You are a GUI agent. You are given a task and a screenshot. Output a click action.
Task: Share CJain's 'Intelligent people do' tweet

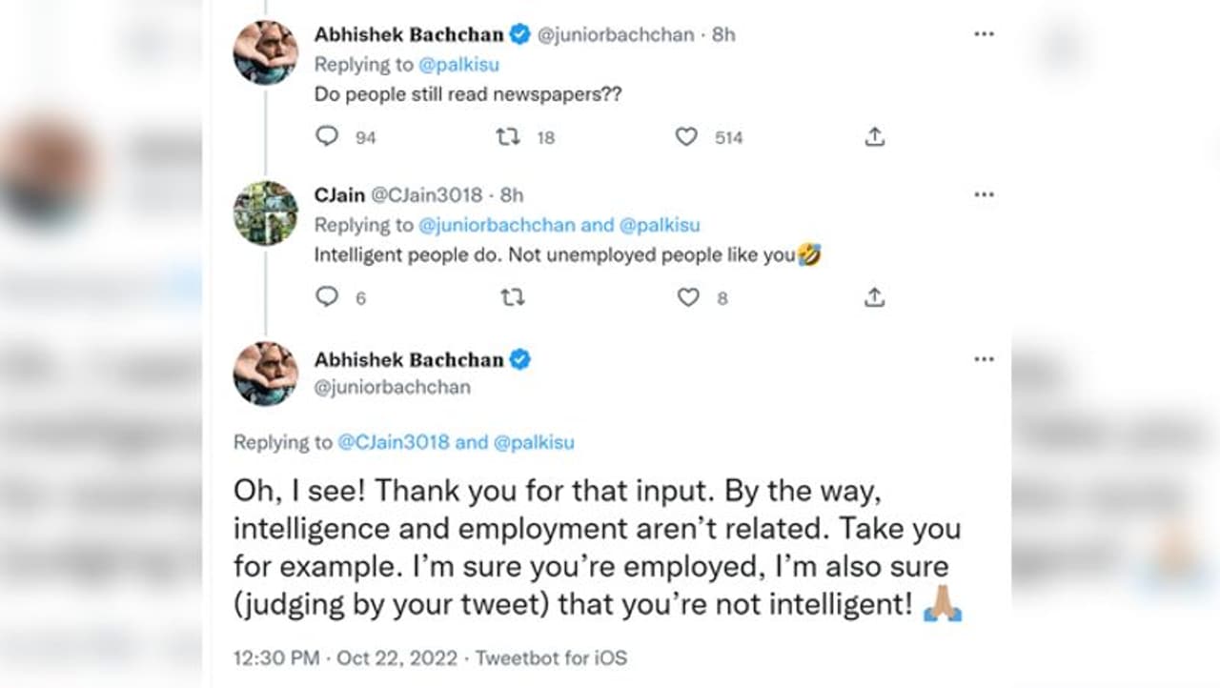click(x=874, y=297)
